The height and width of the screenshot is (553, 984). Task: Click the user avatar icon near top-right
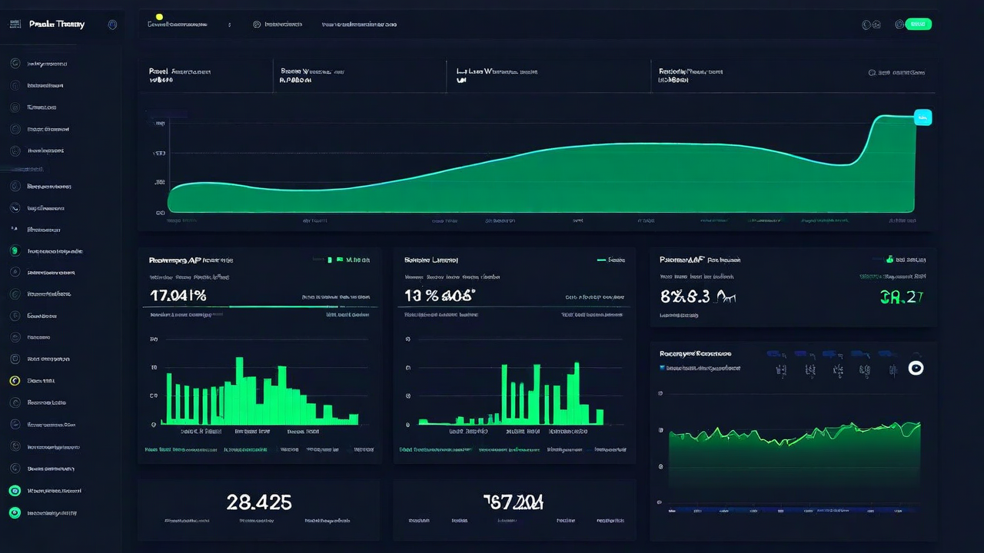pyautogui.click(x=899, y=24)
